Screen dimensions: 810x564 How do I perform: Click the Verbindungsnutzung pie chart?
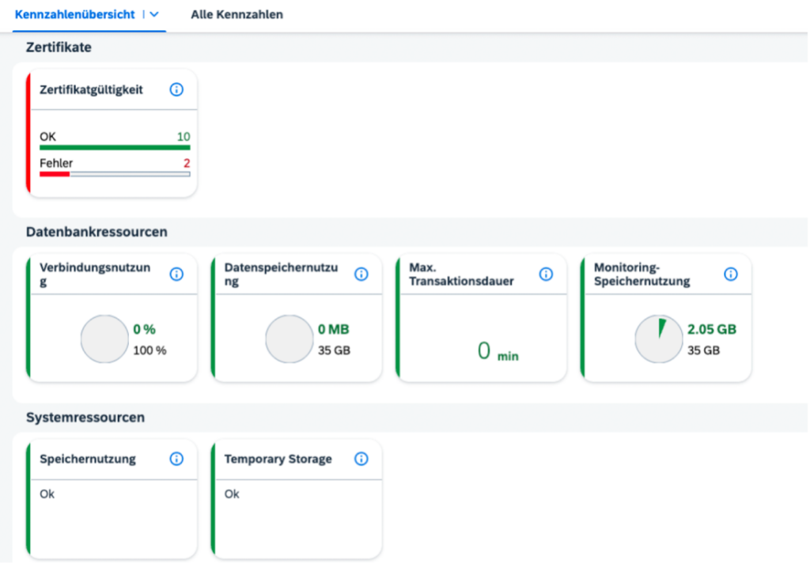104,339
